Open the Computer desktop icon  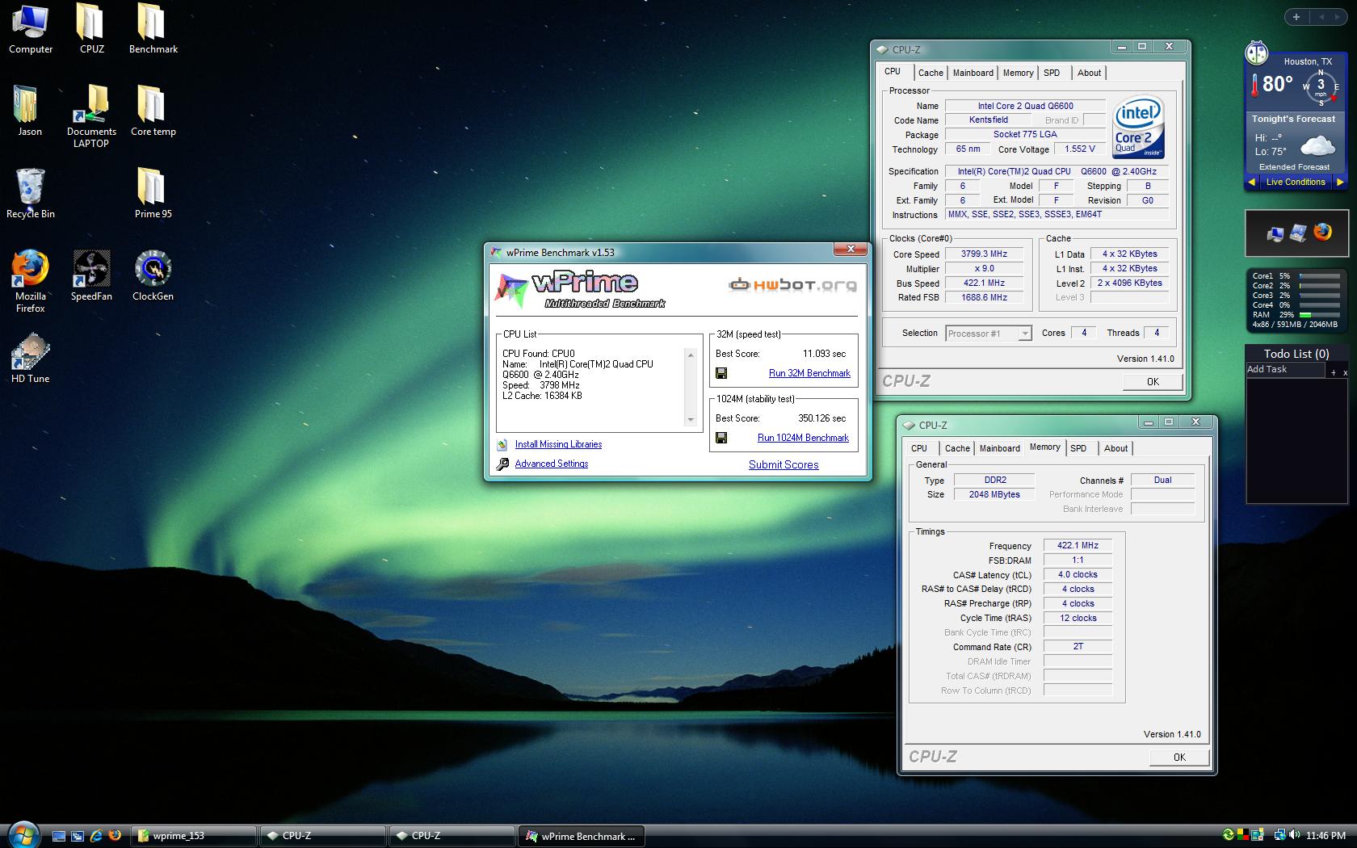(30, 29)
